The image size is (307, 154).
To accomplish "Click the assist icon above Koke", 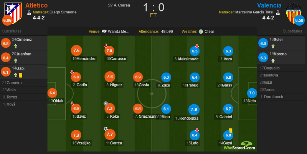I will pos(106,103).
